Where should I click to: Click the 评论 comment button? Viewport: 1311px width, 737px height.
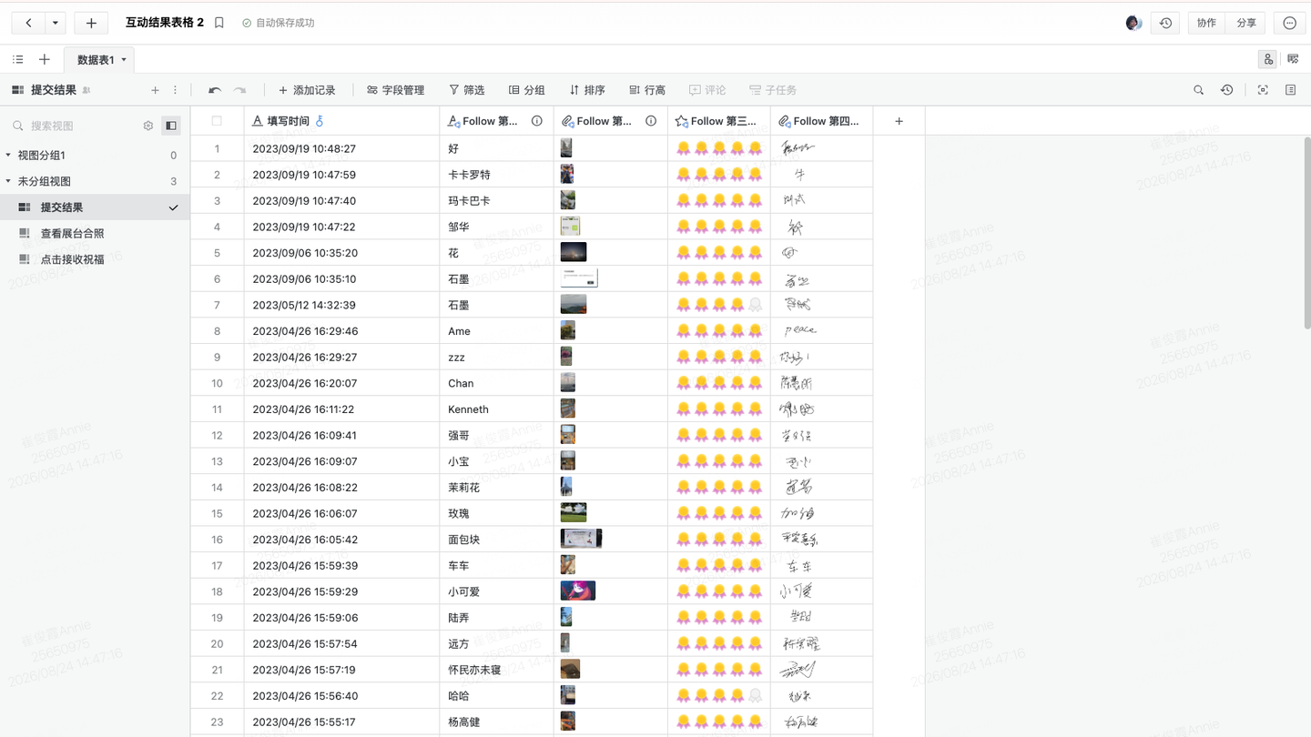[707, 90]
